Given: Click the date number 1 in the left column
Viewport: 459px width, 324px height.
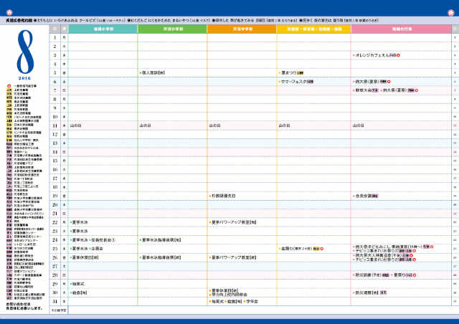Looking at the screenshot, I should 55,37.
